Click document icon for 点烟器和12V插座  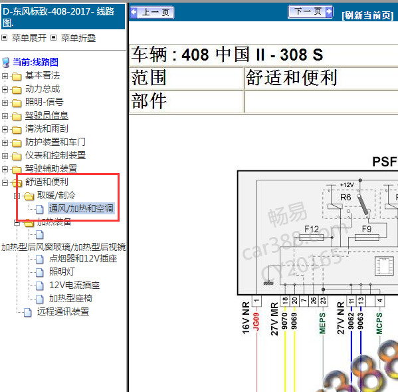39,259
